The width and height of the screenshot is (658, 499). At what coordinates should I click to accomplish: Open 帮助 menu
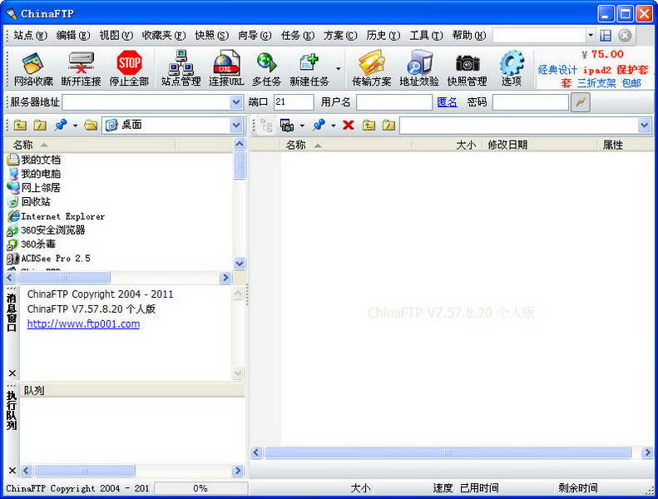tap(469, 36)
